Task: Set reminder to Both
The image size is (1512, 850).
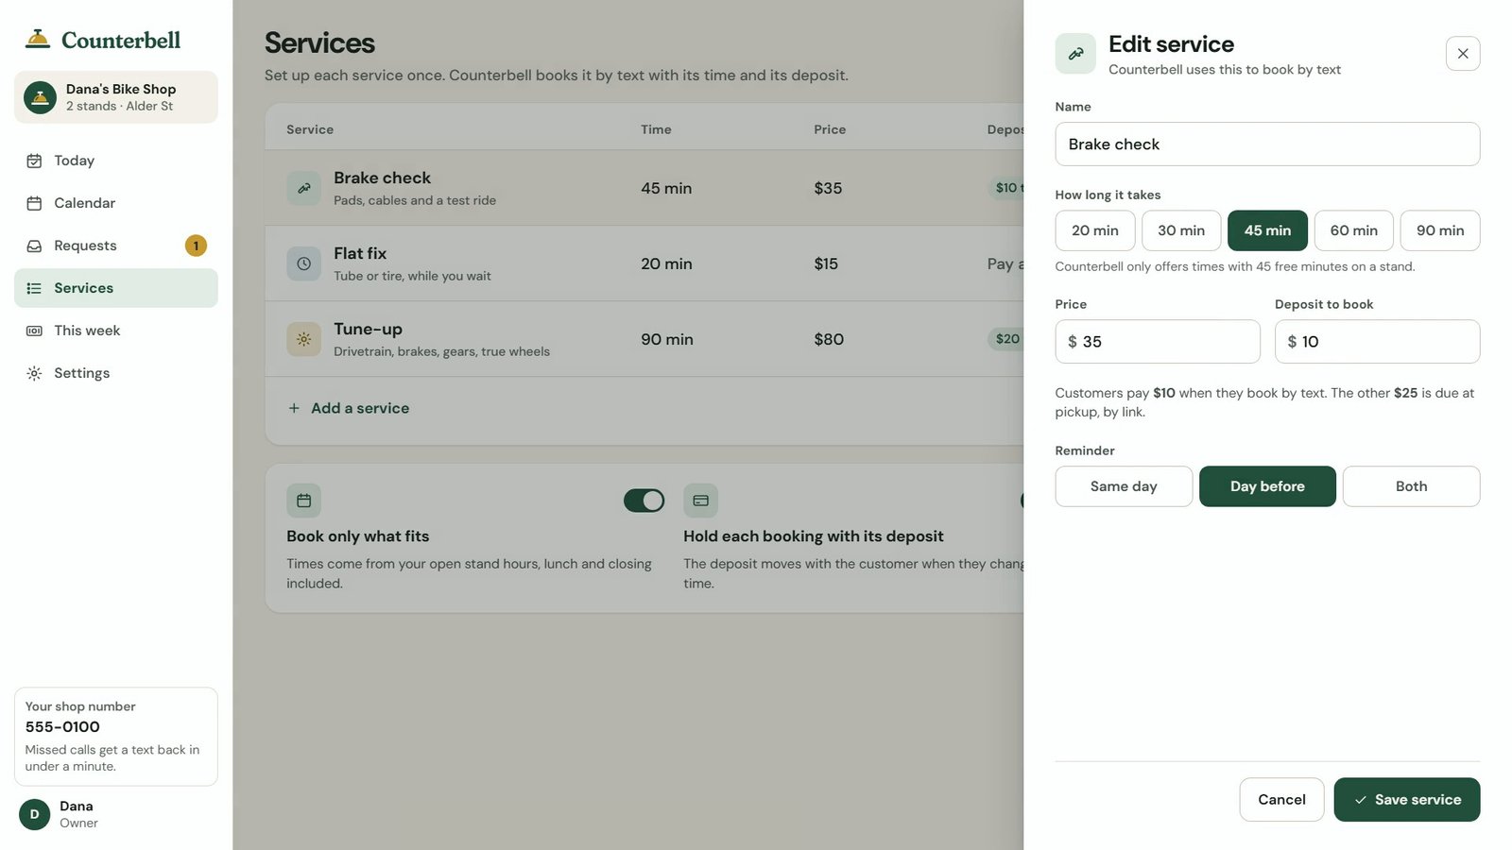Action: [x=1411, y=486]
